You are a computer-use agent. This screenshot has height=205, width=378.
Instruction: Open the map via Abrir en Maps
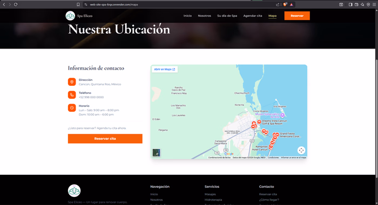165,70
